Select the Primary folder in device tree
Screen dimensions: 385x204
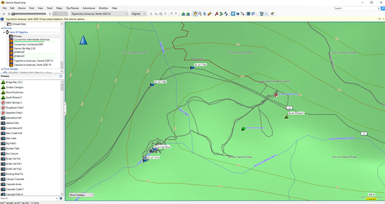[x=18, y=36]
